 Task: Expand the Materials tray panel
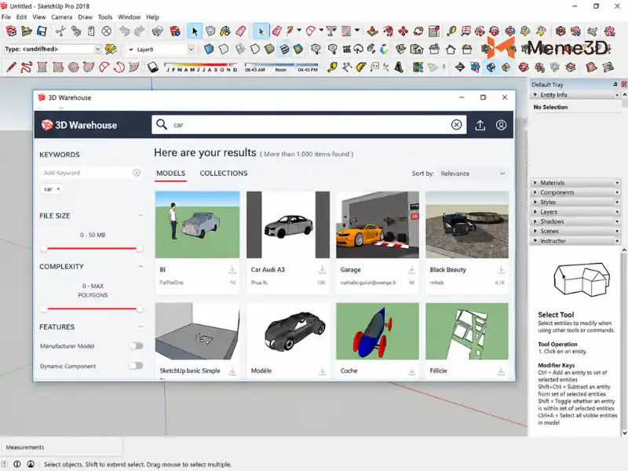[x=575, y=183]
